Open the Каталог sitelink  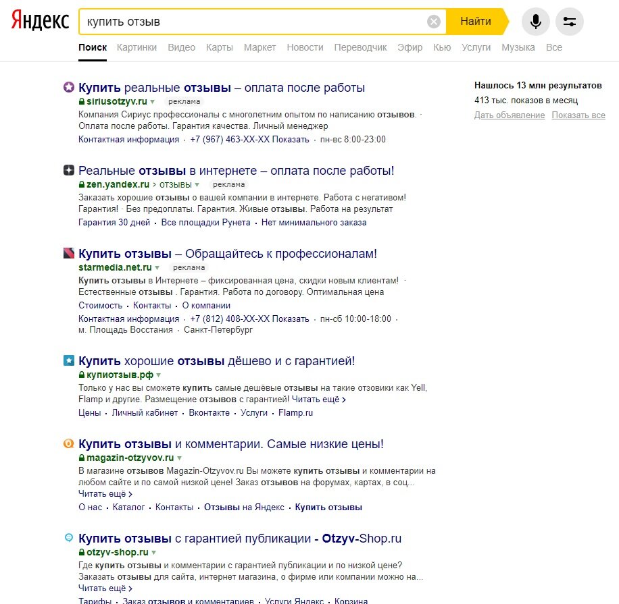coord(128,507)
